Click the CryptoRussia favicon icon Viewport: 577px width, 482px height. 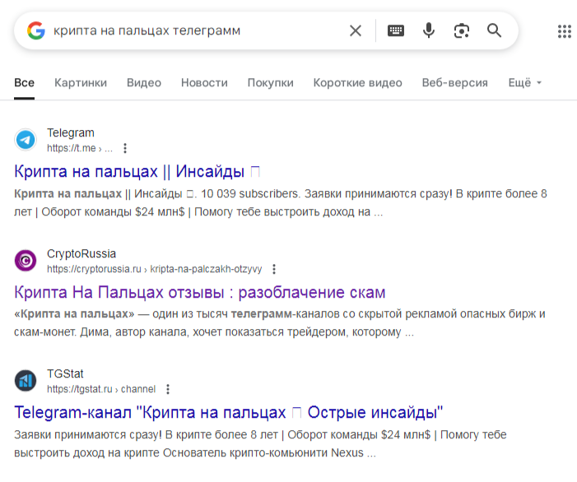click(26, 261)
